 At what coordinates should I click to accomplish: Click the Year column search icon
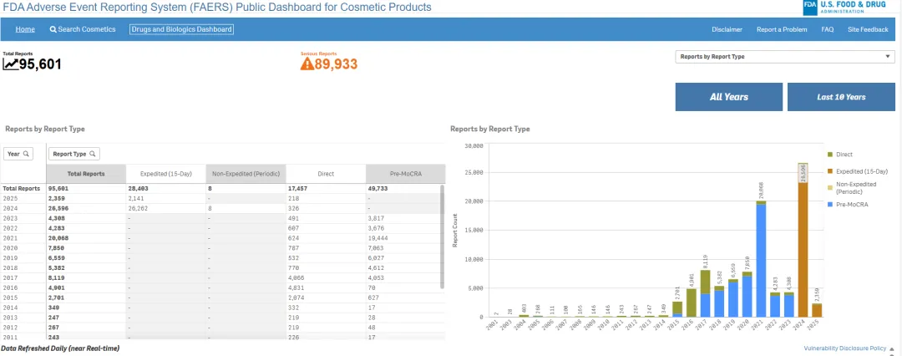pyautogui.click(x=26, y=154)
